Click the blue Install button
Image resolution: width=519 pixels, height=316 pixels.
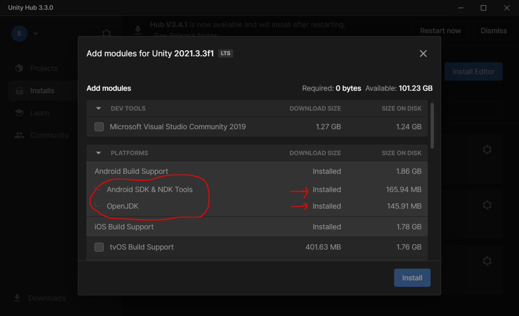point(412,278)
